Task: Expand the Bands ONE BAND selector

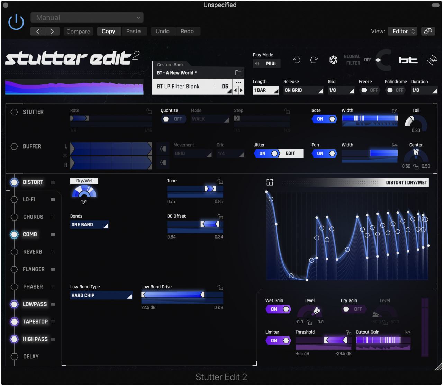Action: tap(89, 224)
